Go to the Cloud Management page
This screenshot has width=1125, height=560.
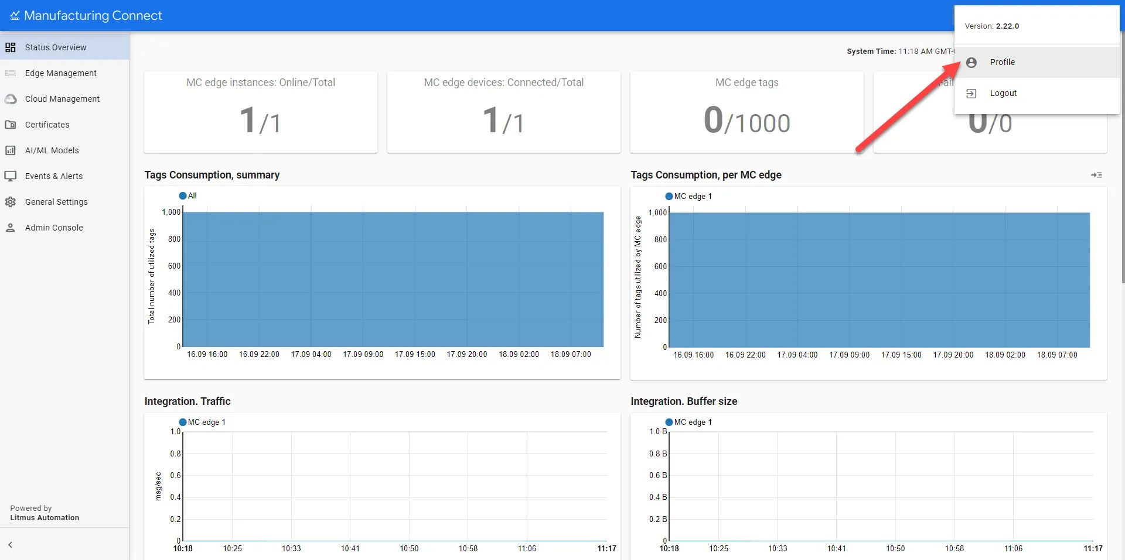tap(64, 99)
